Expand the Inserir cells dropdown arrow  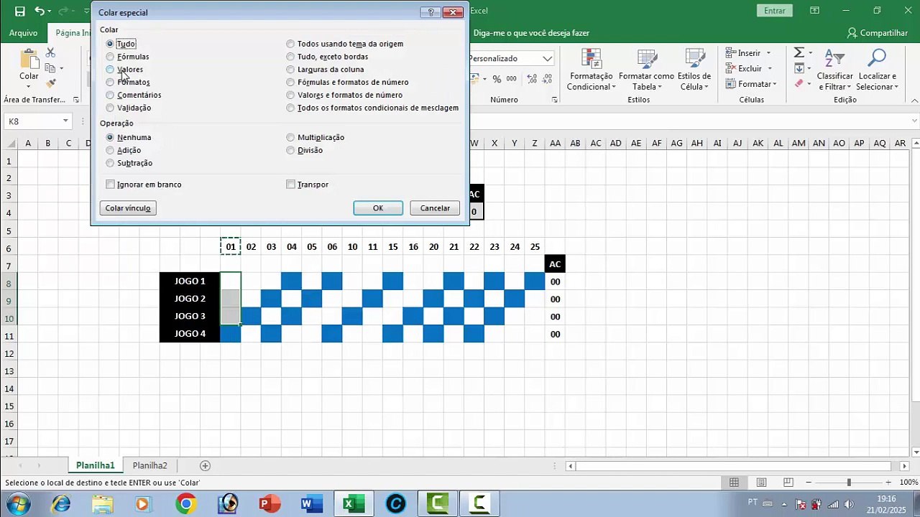(768, 53)
